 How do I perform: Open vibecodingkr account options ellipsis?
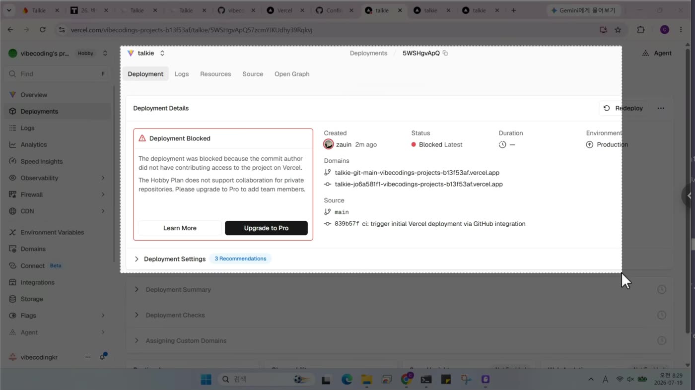point(88,357)
